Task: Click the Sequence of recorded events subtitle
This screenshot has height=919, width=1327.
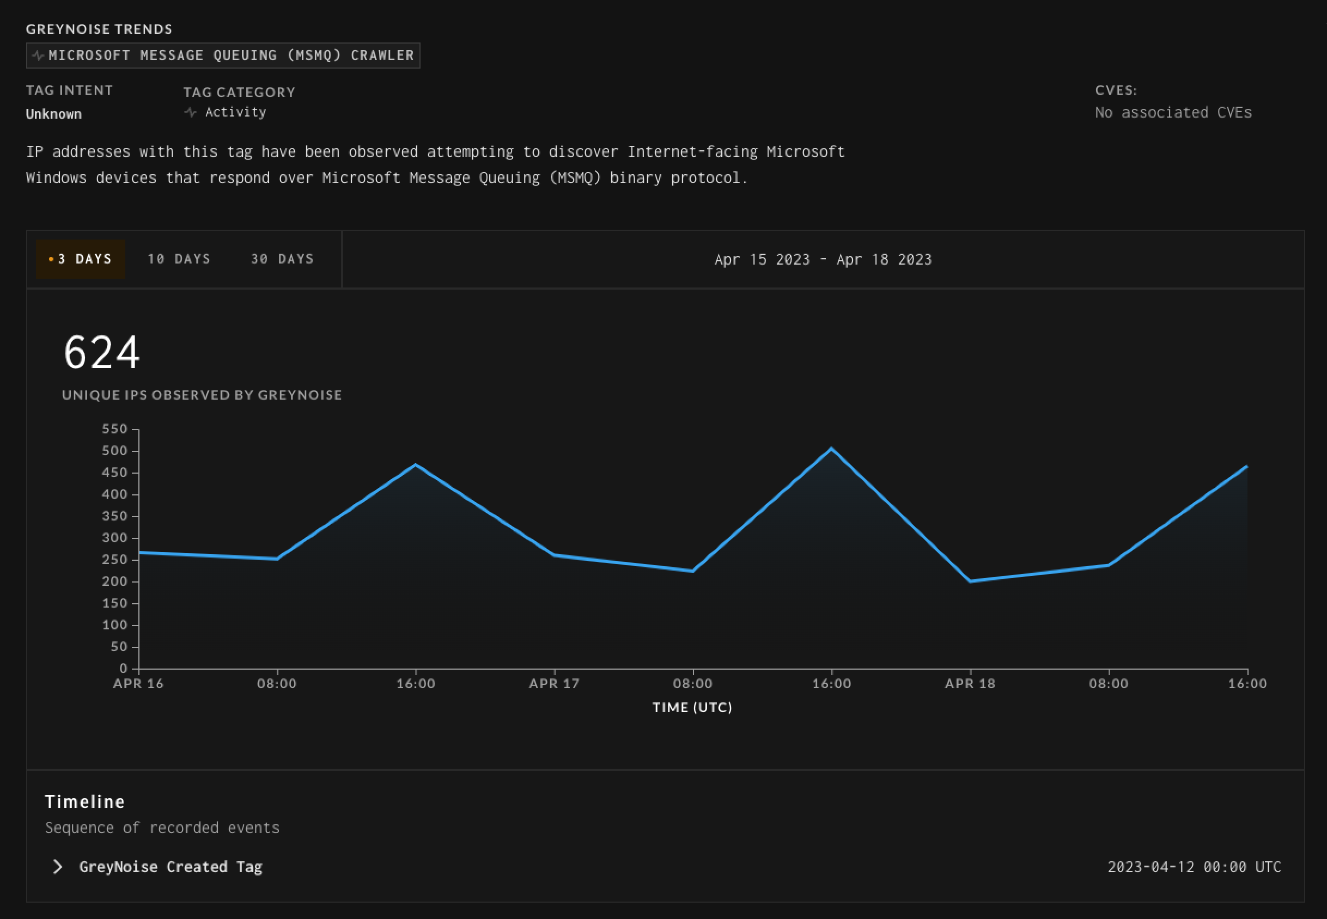Action: [162, 828]
